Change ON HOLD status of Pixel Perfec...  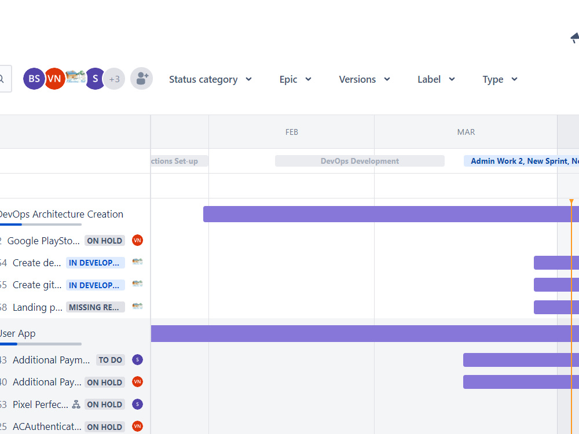coord(104,404)
